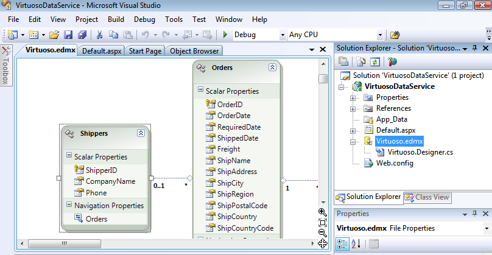Select the ShipCity property in Orders
492x255 pixels.
(x=230, y=183)
